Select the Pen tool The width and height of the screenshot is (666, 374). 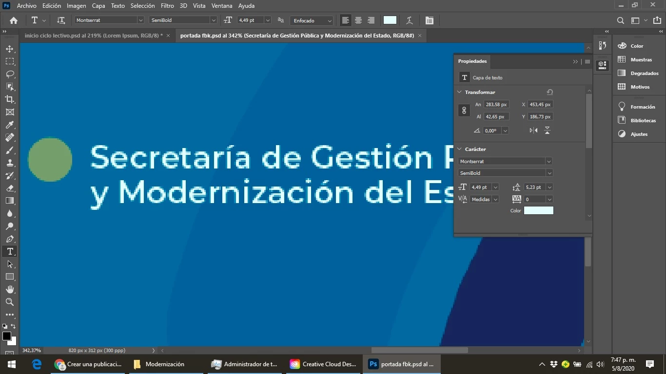point(10,239)
